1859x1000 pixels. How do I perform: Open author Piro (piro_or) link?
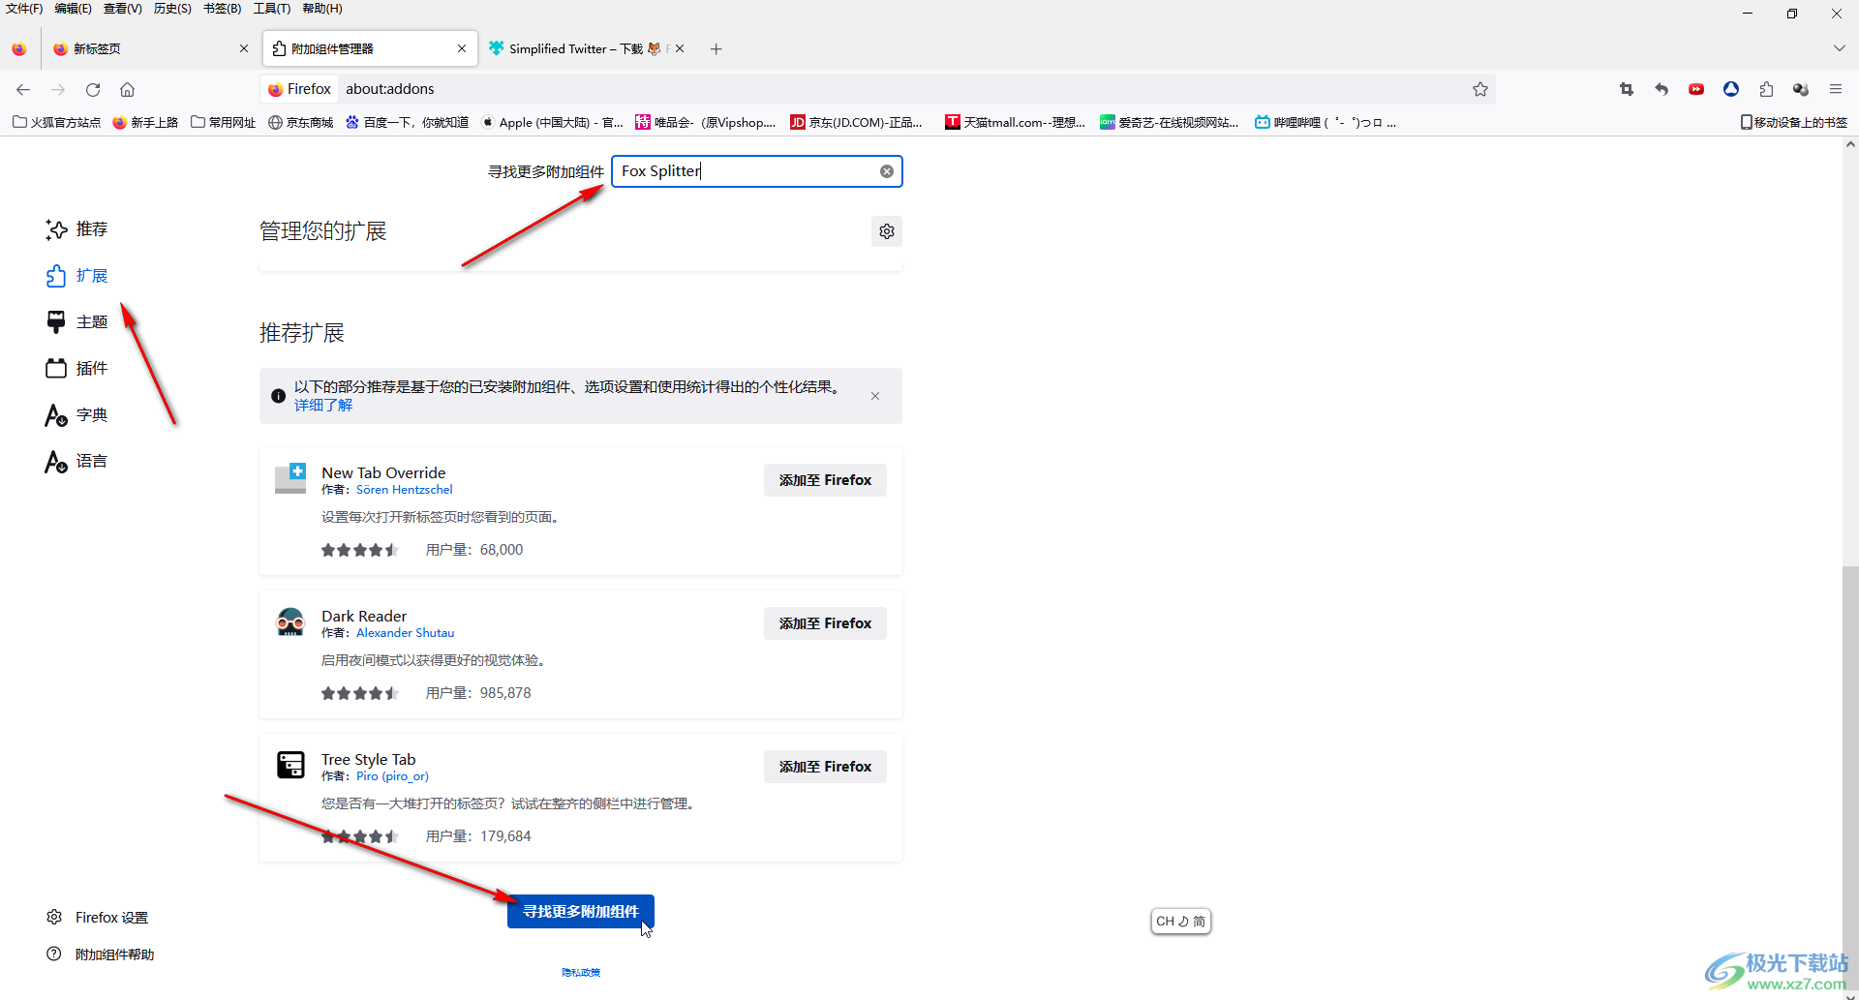tap(392, 776)
